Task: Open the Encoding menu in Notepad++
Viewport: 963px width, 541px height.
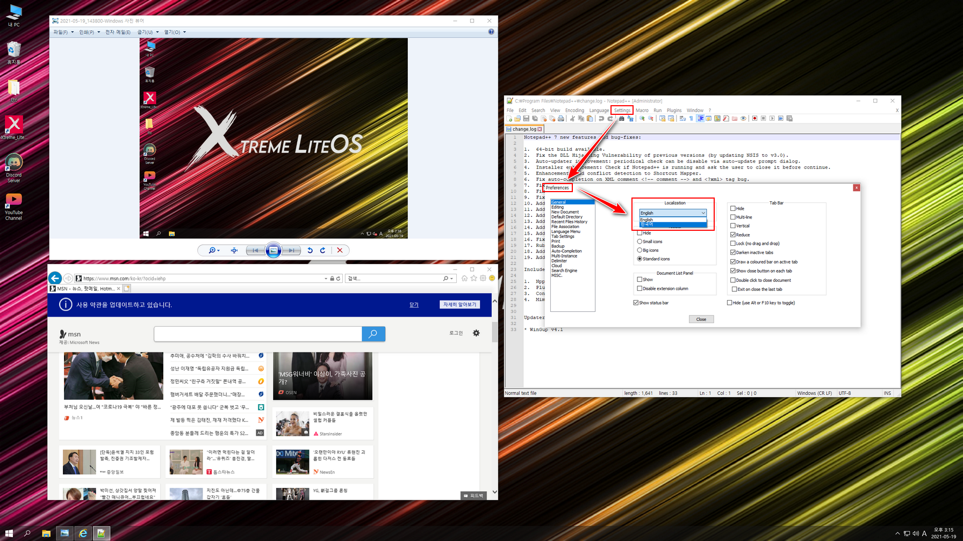Action: coord(574,110)
